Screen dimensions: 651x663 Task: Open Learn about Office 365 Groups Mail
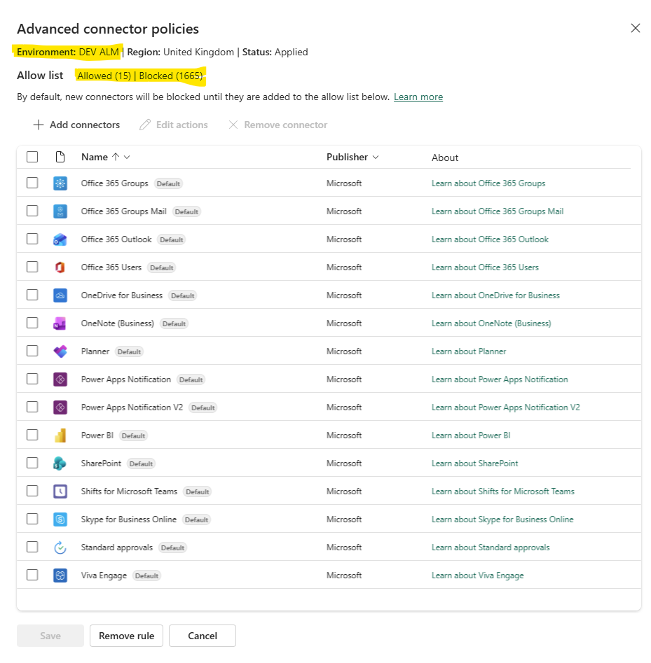click(x=498, y=211)
